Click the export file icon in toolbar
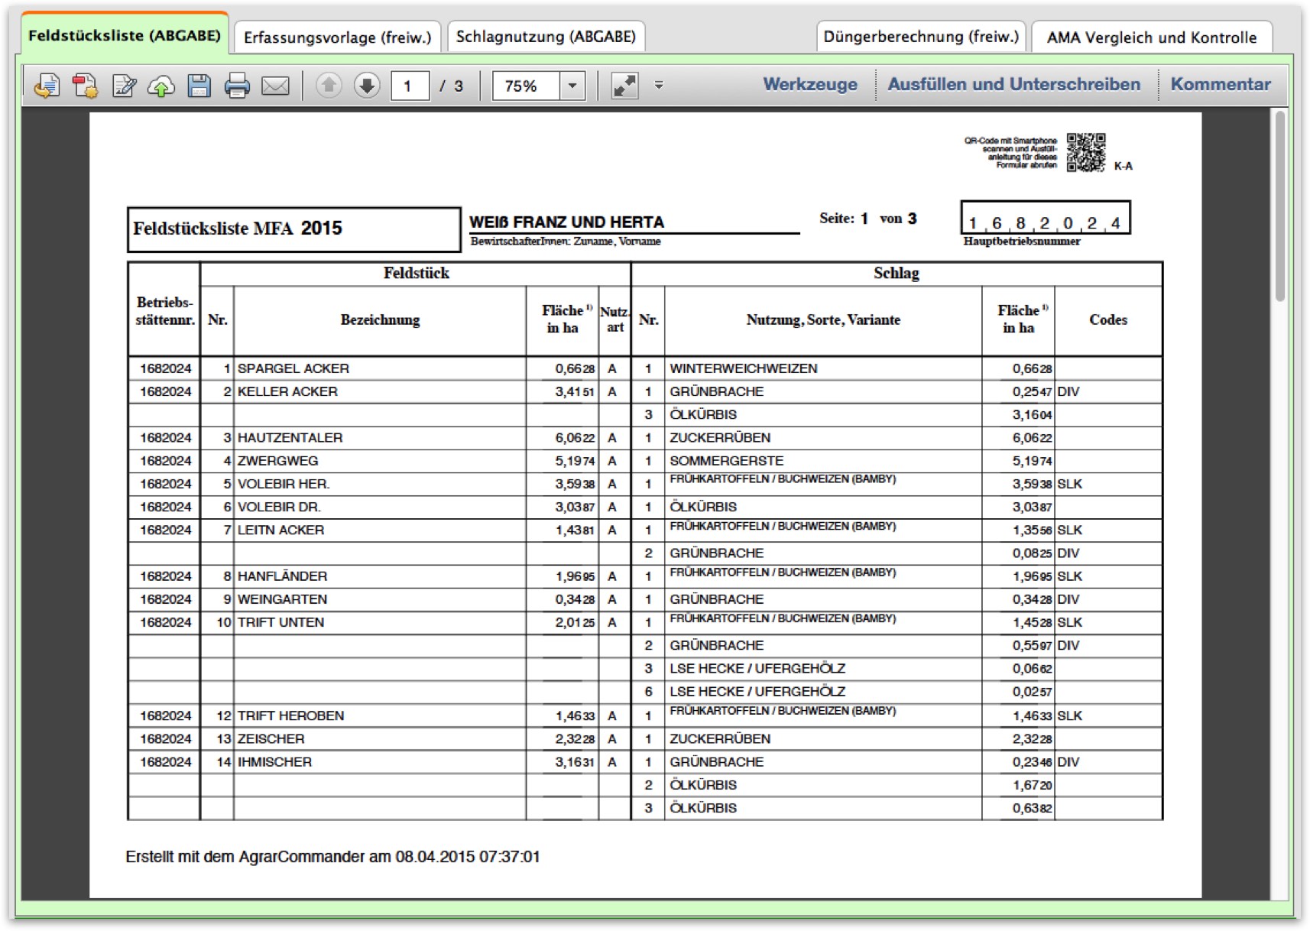Image resolution: width=1310 pixels, height=931 pixels. tap(47, 86)
